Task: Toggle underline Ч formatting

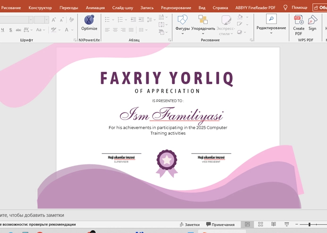Action: tap(2, 30)
